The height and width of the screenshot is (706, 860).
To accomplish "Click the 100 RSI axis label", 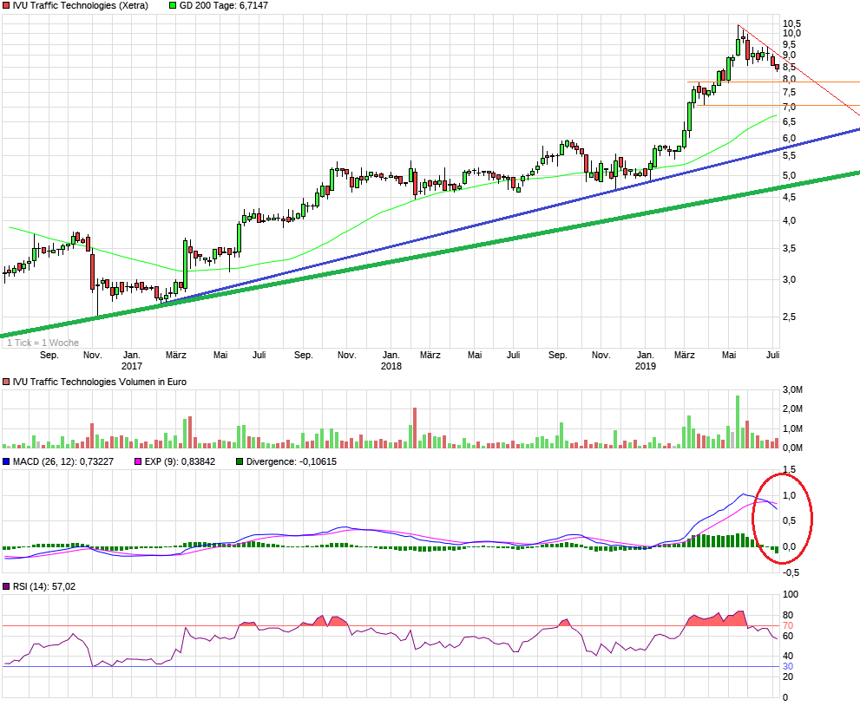I will [x=791, y=594].
